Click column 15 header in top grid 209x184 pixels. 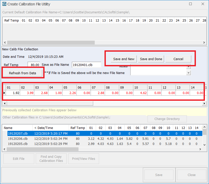tap(117, 20)
